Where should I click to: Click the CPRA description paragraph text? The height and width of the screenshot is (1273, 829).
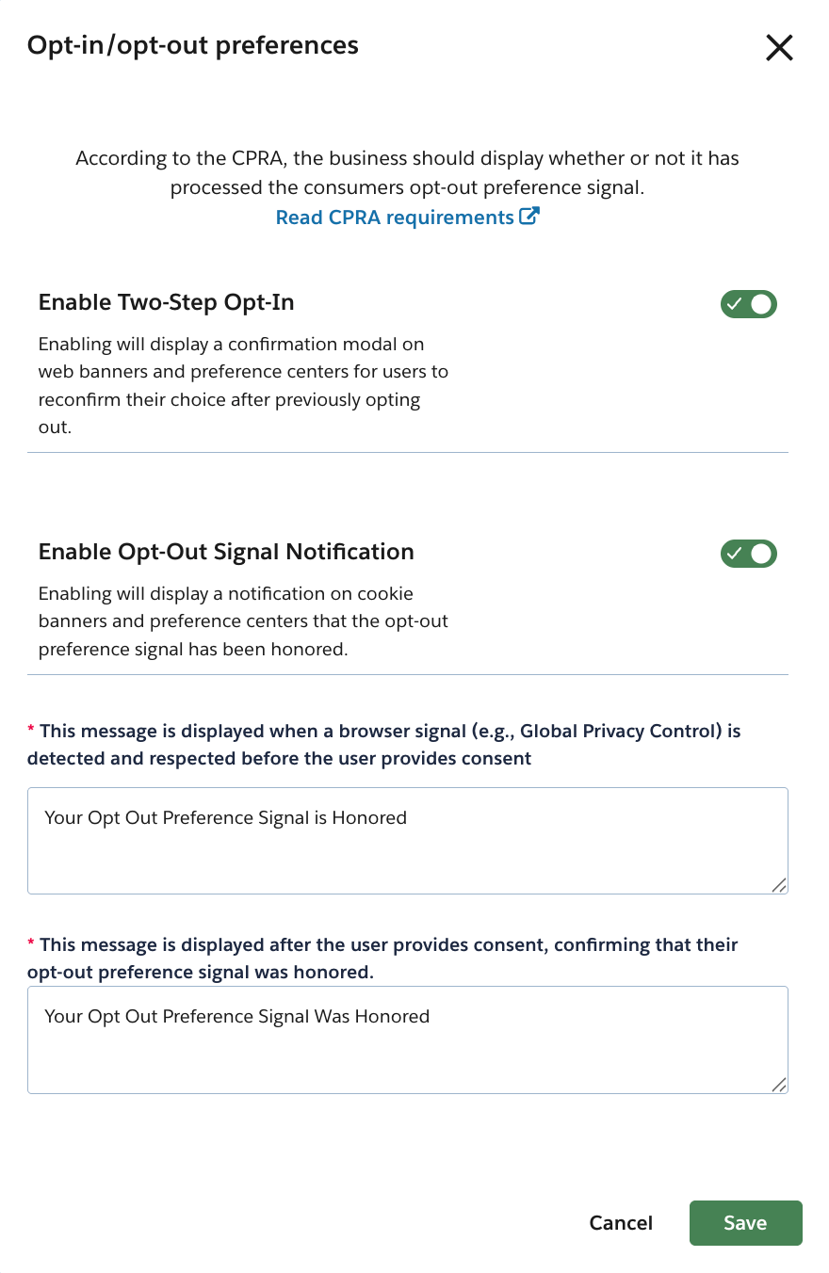tap(407, 172)
